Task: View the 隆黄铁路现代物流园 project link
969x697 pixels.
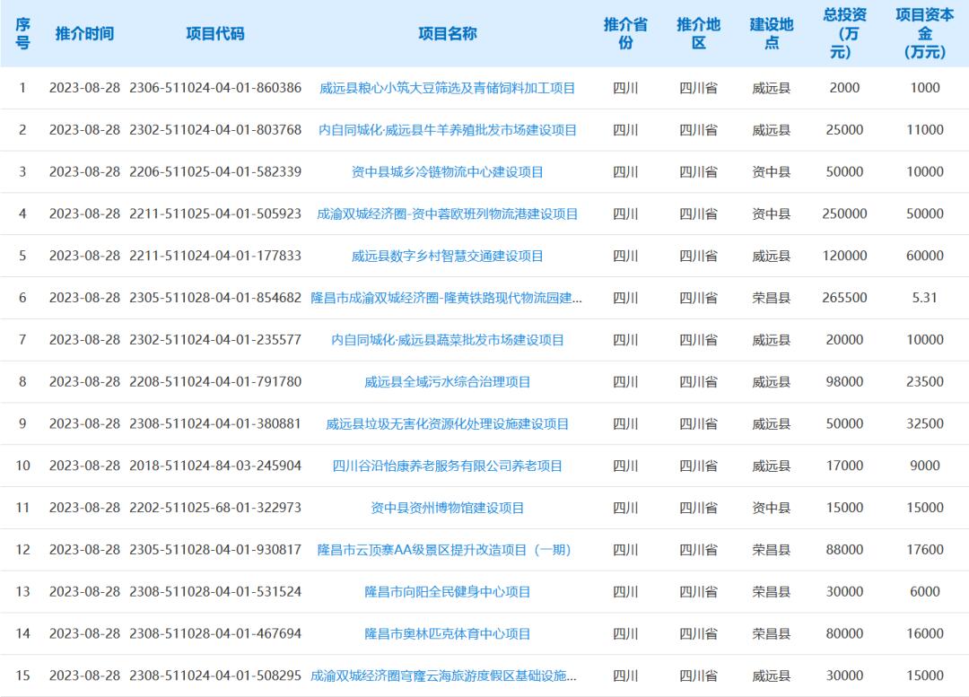Action: click(448, 297)
